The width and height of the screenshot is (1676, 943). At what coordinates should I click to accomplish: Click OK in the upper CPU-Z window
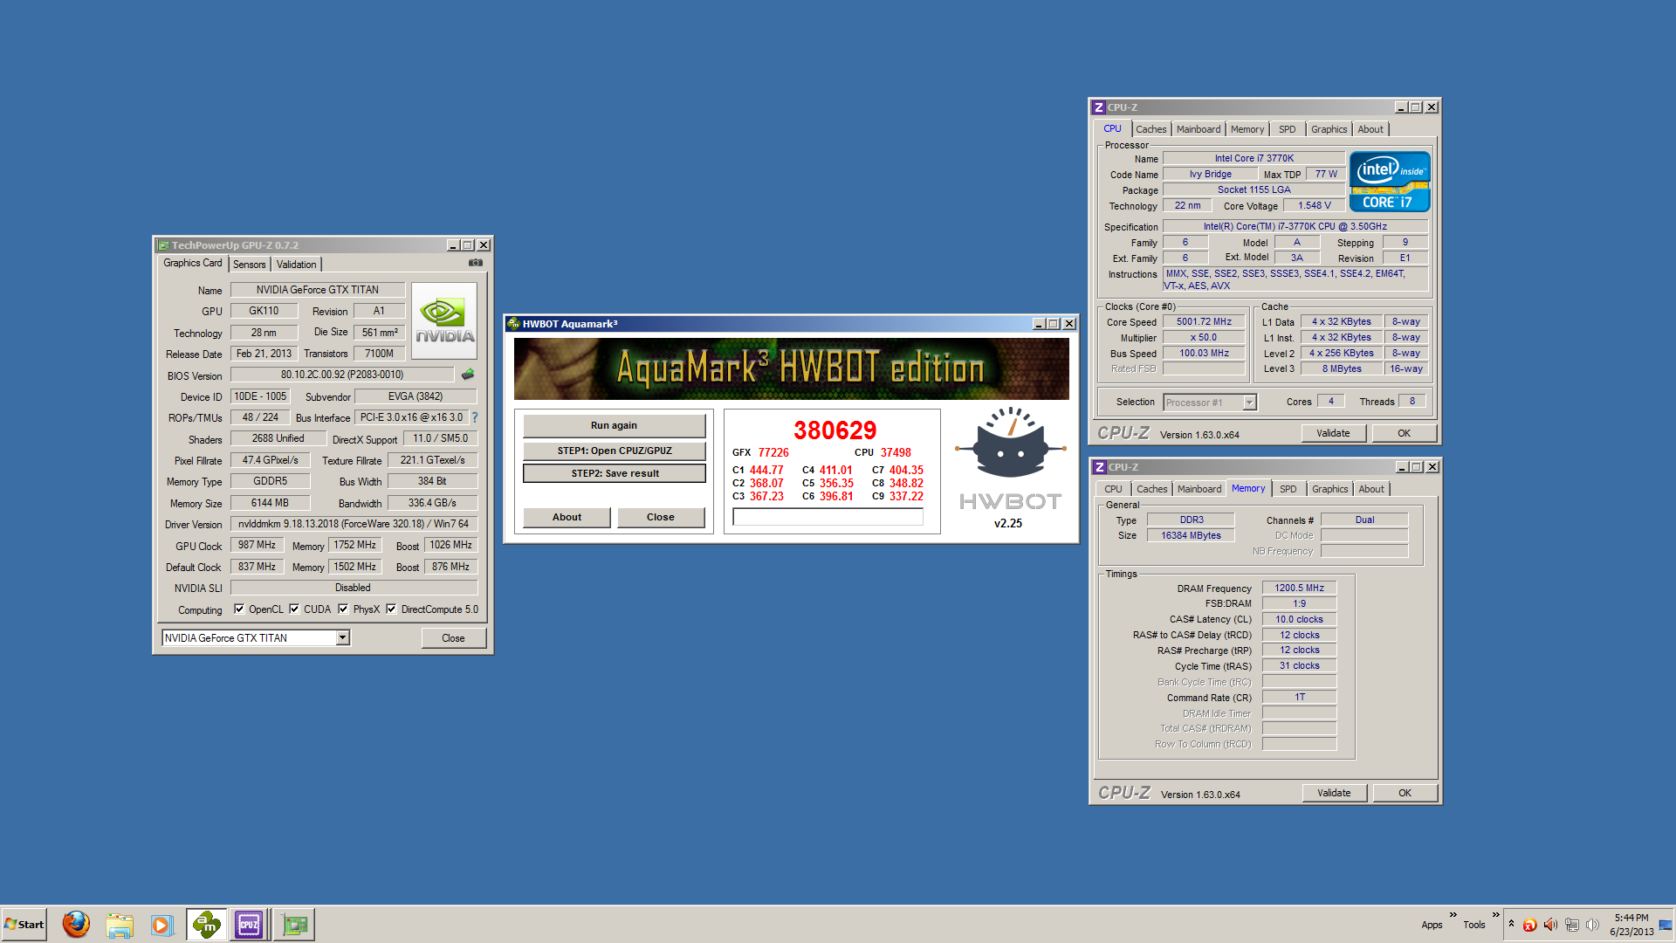coord(1404,433)
